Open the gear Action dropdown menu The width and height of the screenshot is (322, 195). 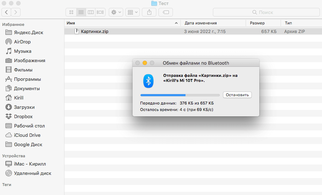point(116,12)
